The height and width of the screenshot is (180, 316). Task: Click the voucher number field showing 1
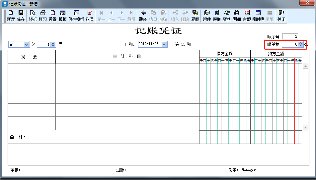tap(44, 44)
